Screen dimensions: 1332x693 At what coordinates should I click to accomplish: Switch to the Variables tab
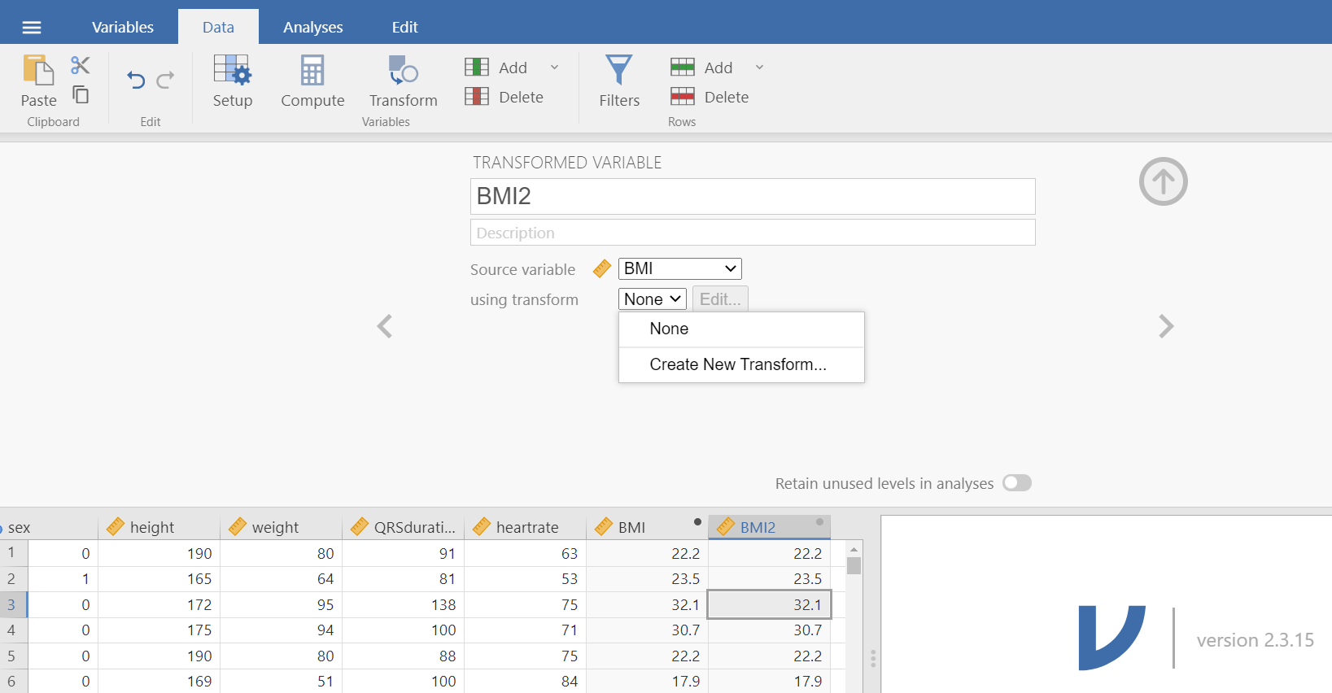tap(123, 27)
